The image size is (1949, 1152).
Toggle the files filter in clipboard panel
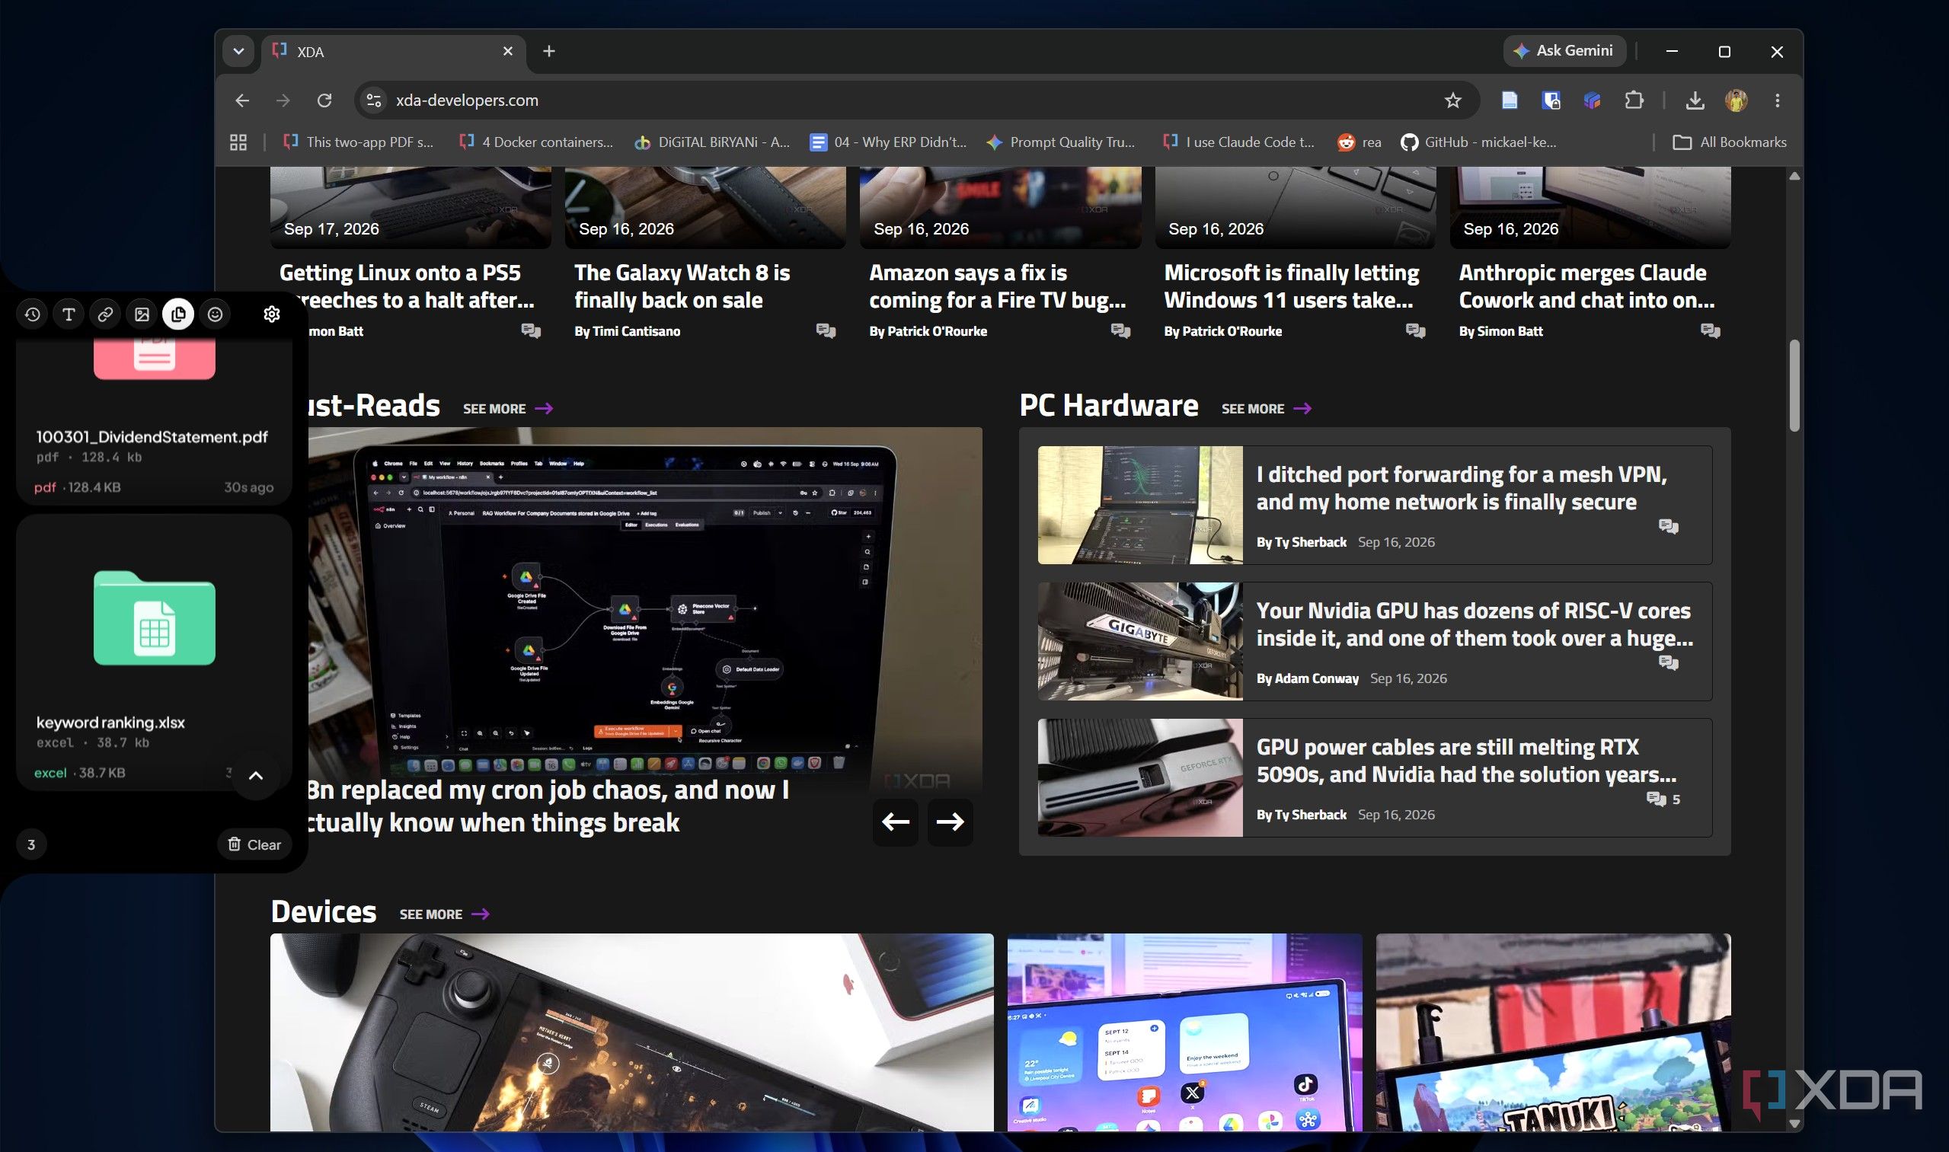coord(178,314)
